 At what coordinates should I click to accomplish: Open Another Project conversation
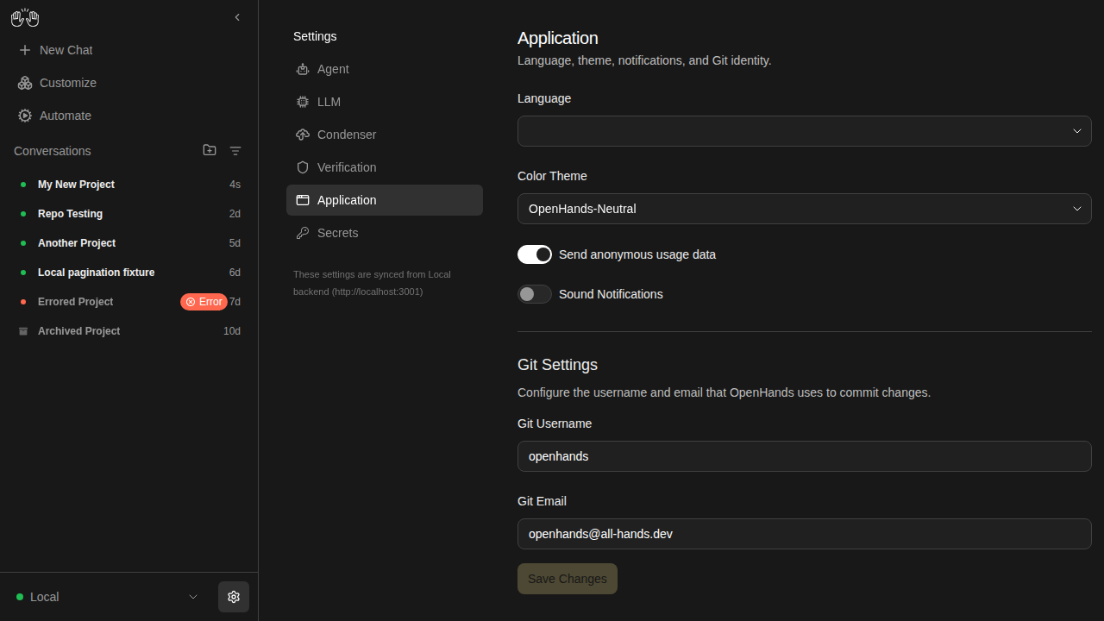pyautogui.click(x=129, y=243)
